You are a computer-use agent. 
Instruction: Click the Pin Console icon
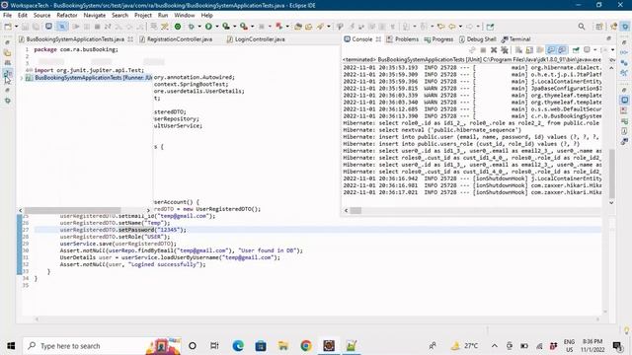click(x=576, y=50)
